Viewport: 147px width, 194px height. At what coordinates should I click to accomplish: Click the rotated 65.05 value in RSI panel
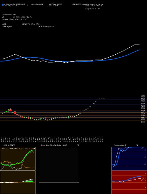(x=143, y=180)
